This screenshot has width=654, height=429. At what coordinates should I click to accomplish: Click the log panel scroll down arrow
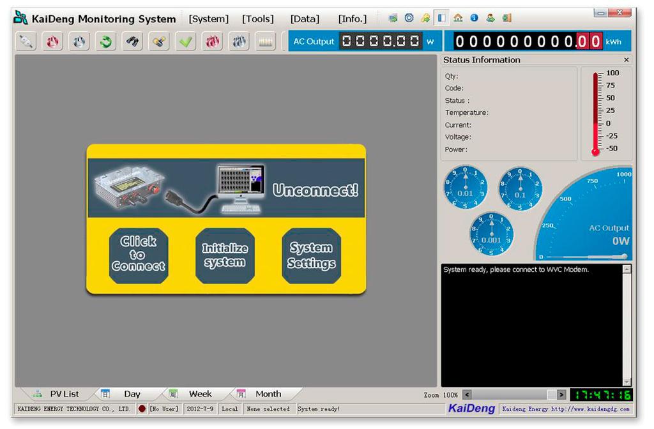[x=627, y=382]
